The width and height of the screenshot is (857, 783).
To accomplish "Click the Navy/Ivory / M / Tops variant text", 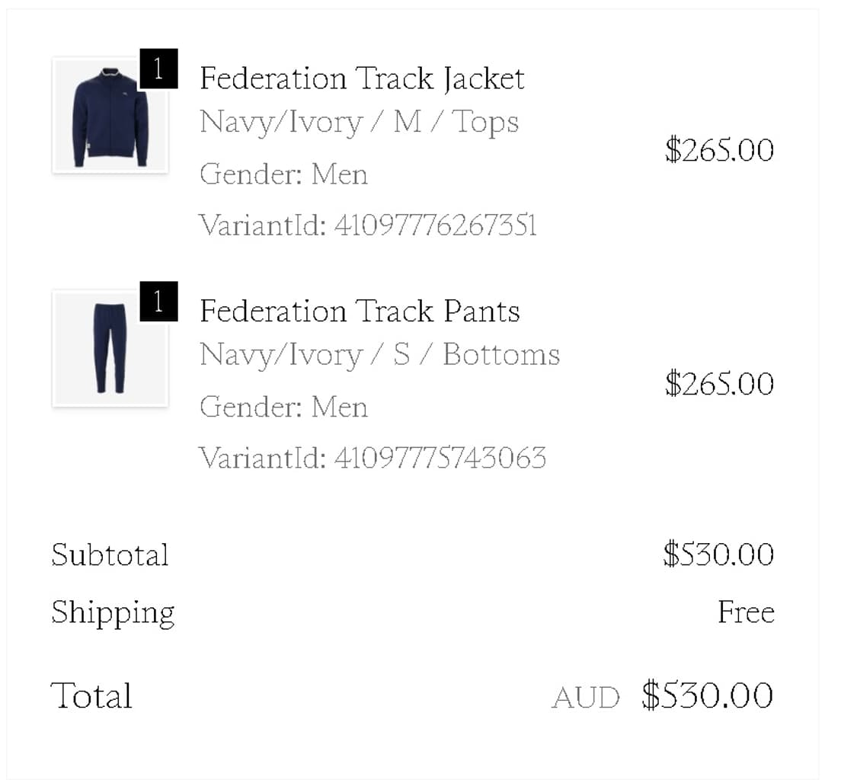I will [x=359, y=123].
